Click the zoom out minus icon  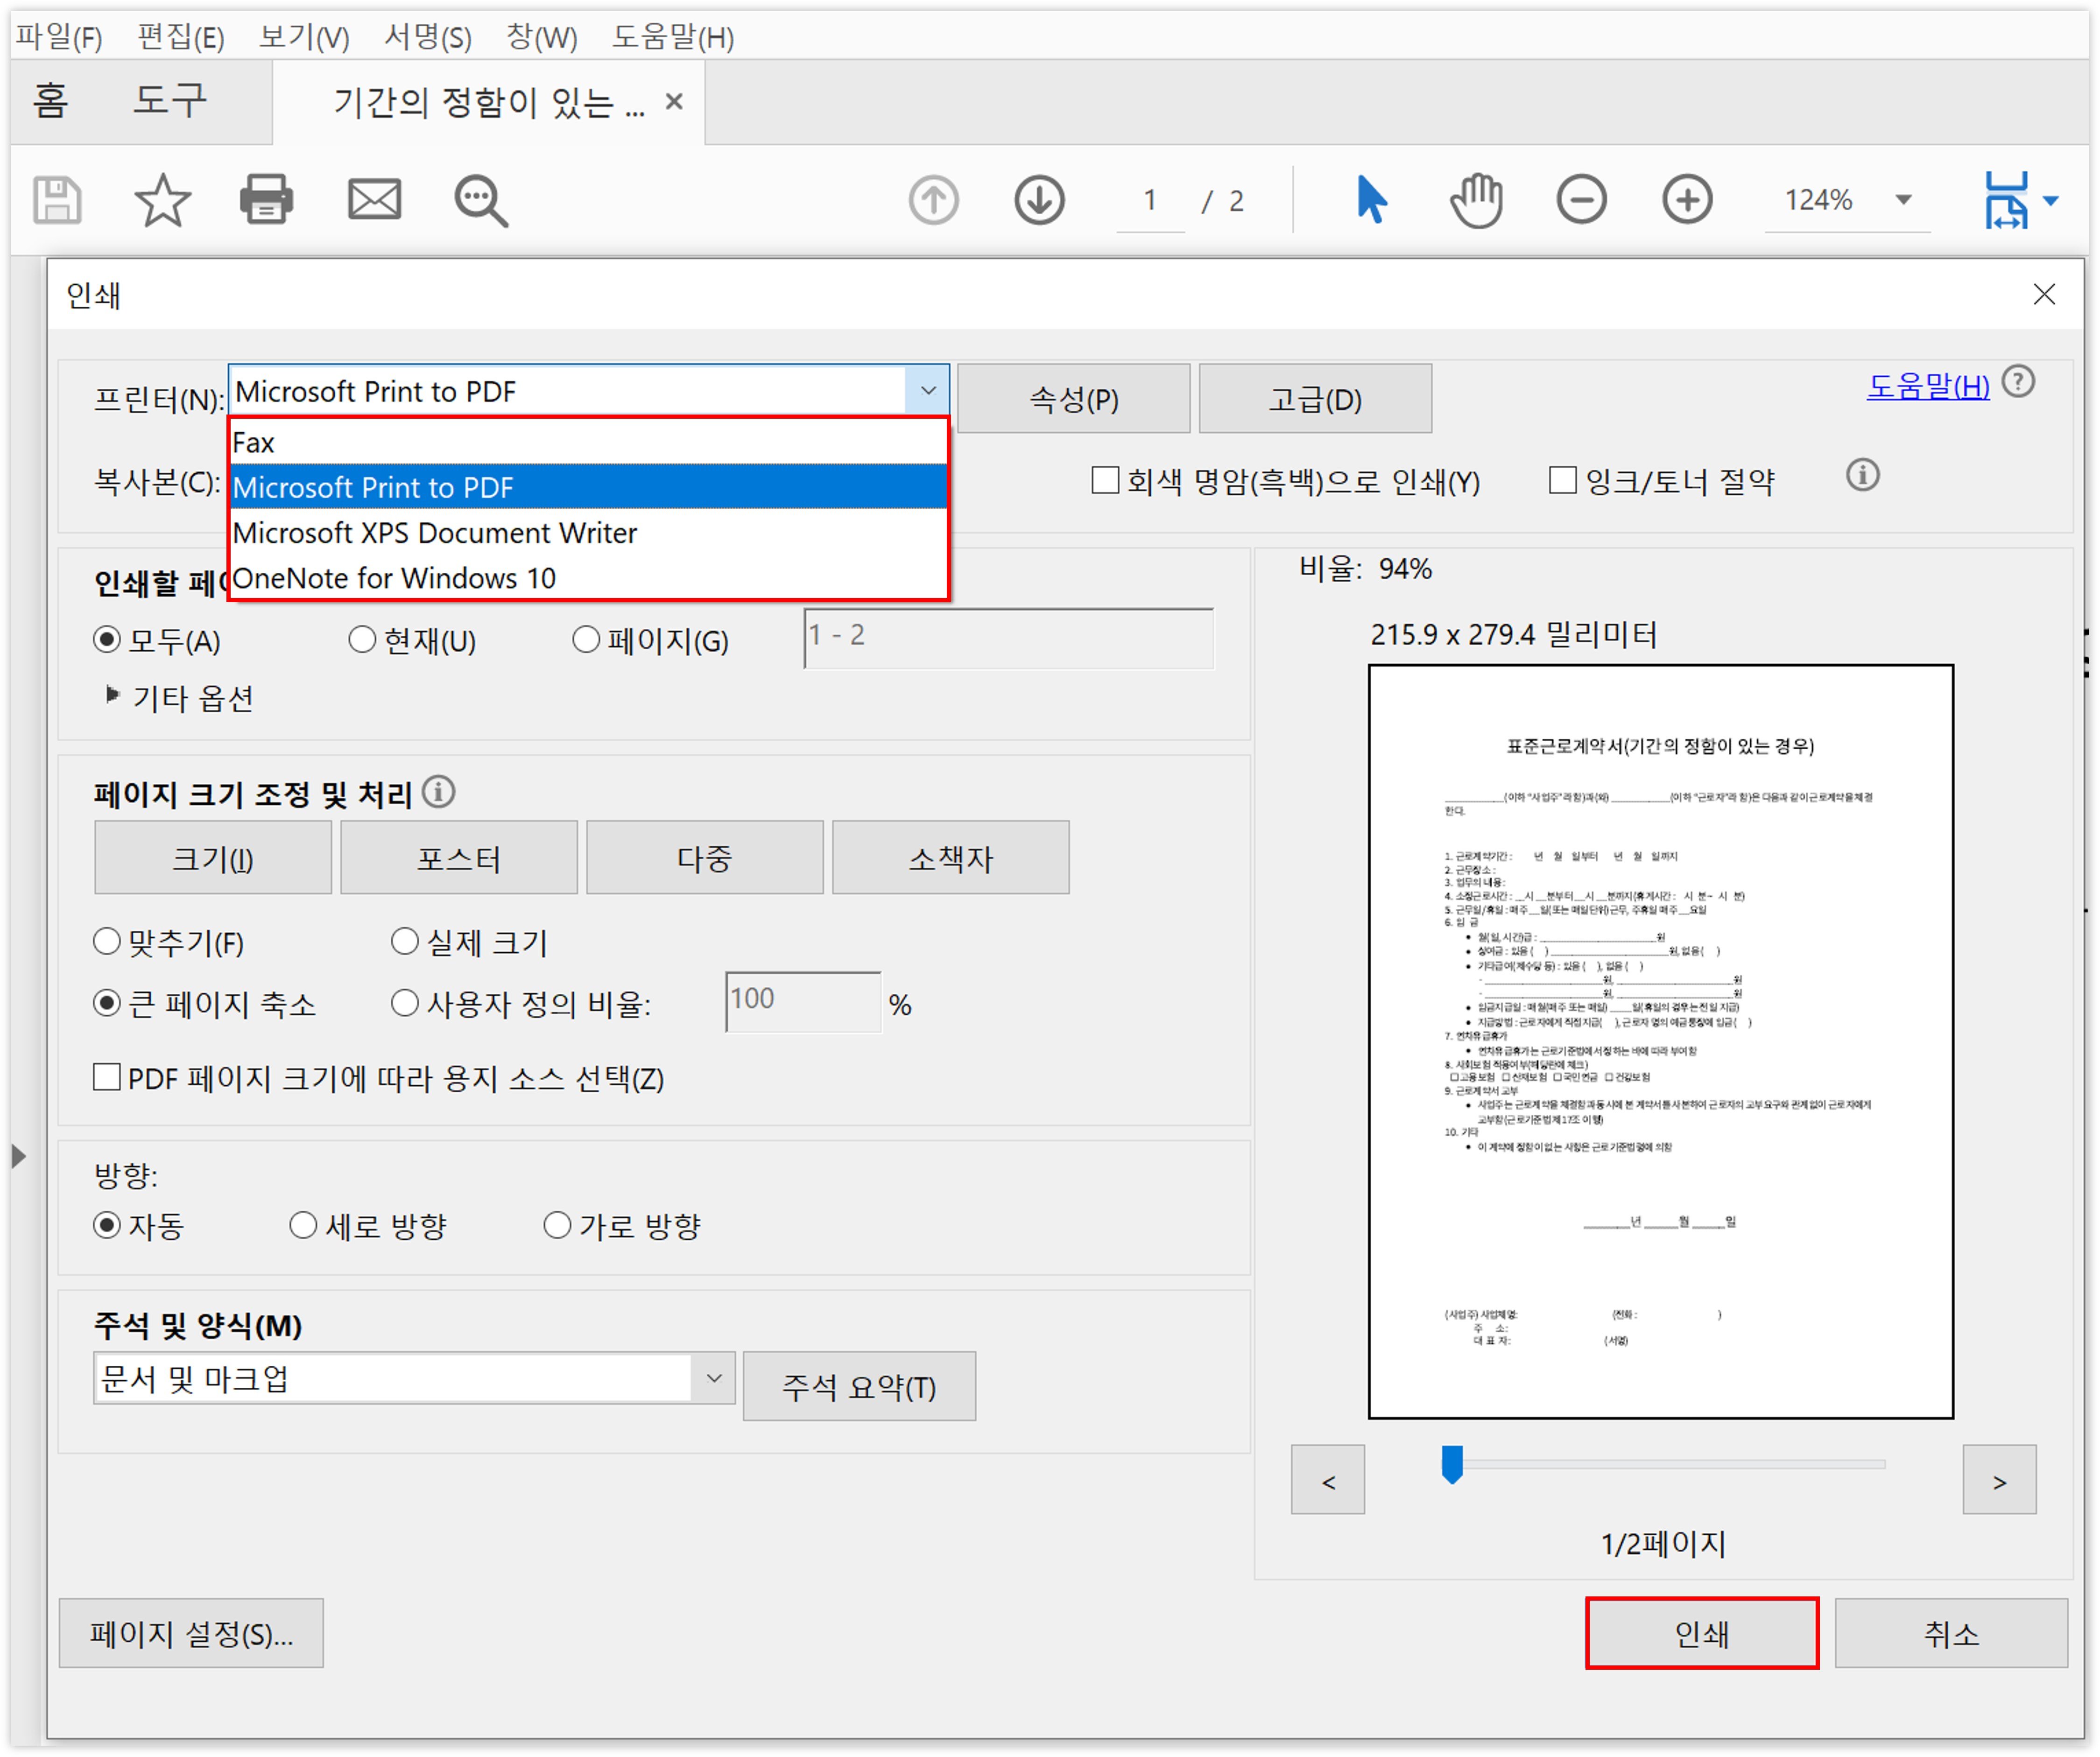tap(1581, 200)
